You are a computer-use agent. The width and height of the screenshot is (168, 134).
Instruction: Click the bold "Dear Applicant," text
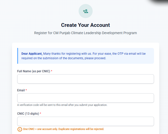[32, 54]
